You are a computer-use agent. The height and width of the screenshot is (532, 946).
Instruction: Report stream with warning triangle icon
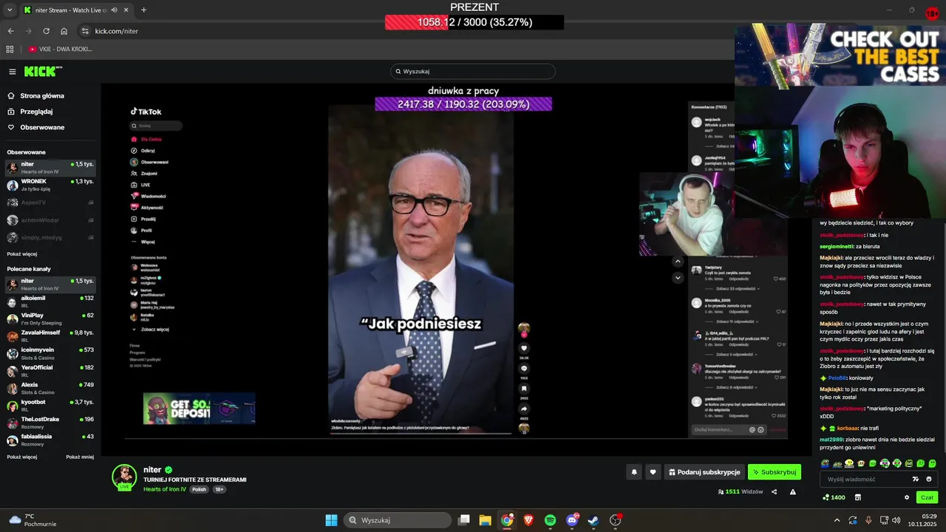[793, 491]
